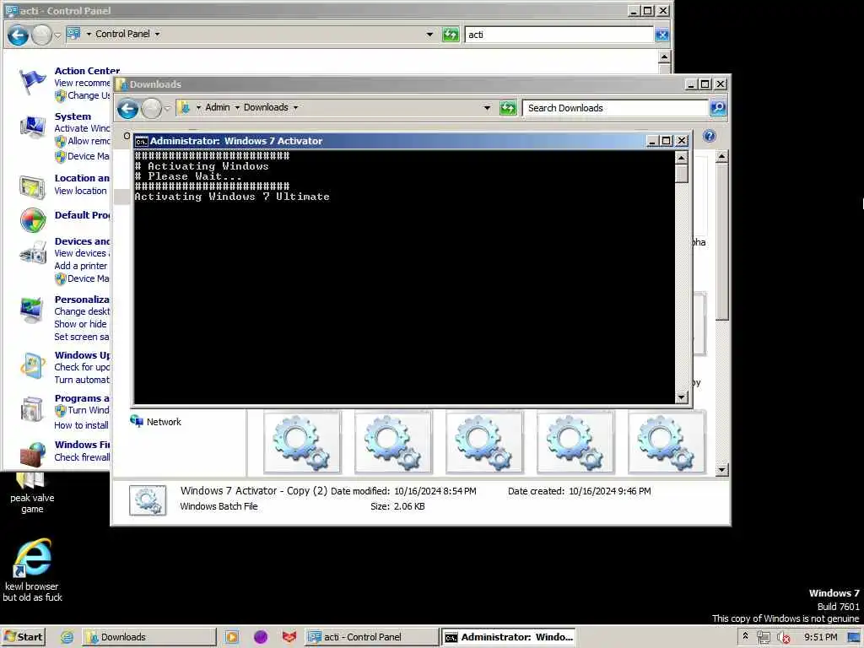
Task: Open the Start menu
Action: [23, 637]
